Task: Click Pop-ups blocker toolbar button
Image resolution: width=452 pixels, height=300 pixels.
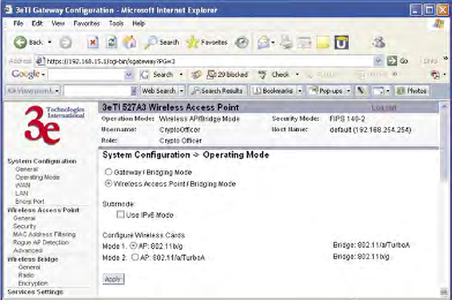Action: (x=326, y=91)
